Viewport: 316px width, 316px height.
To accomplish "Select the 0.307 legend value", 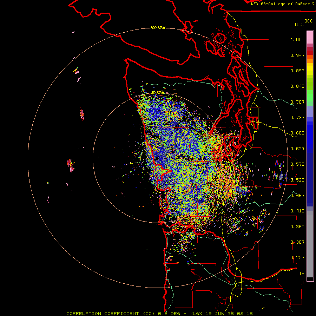I will pyautogui.click(x=297, y=242).
